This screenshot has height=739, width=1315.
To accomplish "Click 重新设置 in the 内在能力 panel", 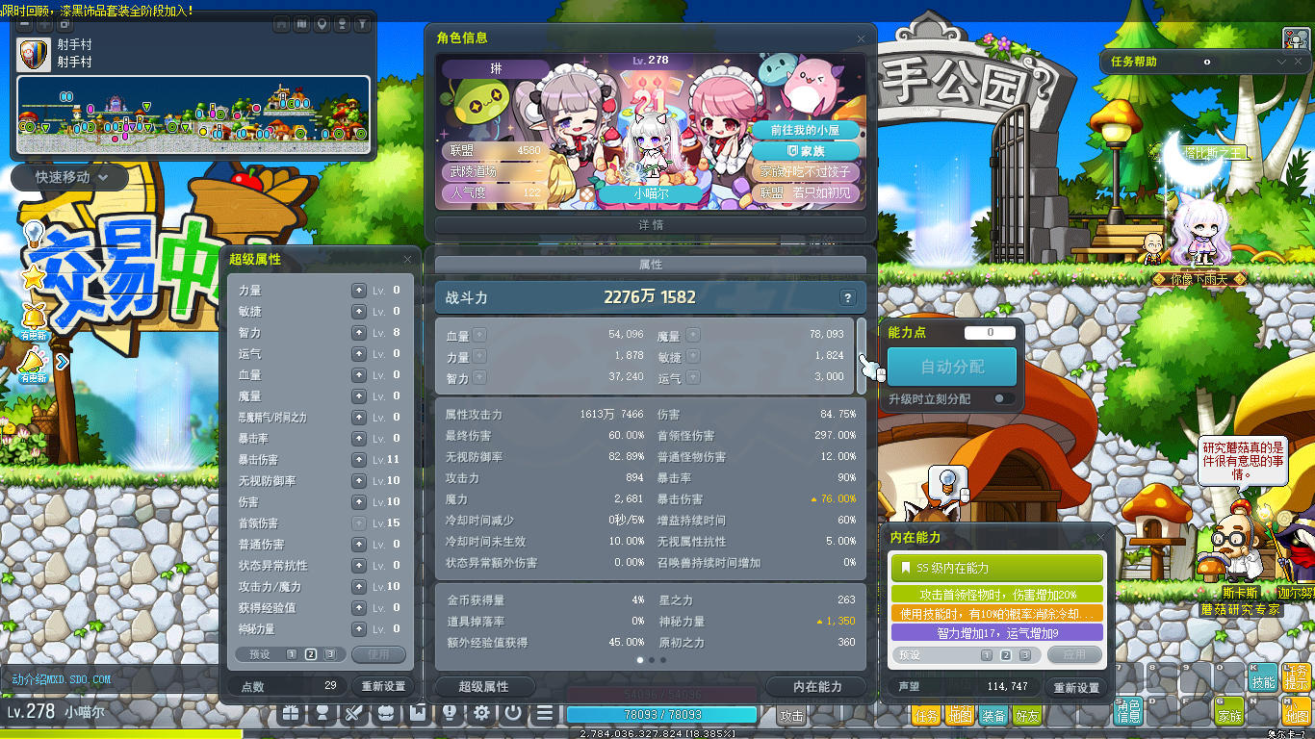I will 1076,687.
